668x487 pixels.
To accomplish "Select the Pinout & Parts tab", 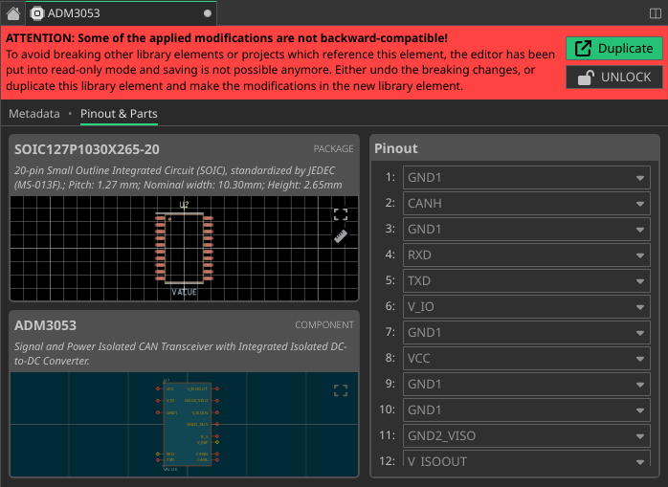I will (x=119, y=114).
